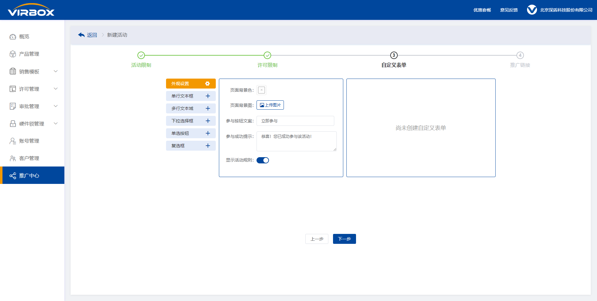Click the sales template list icon

(x=13, y=71)
